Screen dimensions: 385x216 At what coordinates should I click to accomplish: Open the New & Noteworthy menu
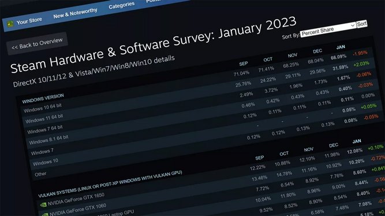(75, 13)
